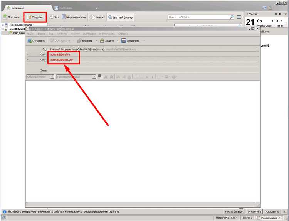
Task: Open the hamburger application menu
Action: (x=239, y=17)
